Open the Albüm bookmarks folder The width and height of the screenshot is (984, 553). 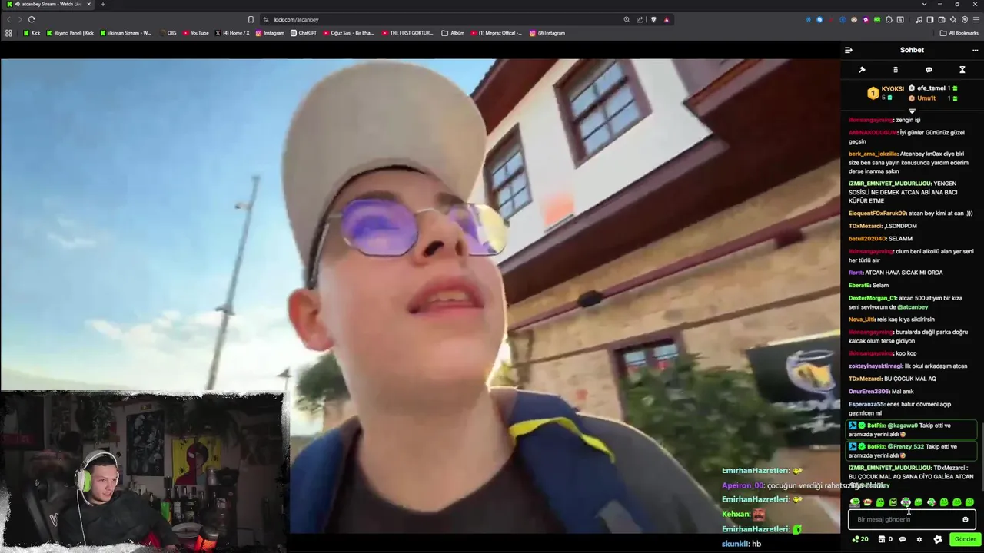(x=453, y=33)
